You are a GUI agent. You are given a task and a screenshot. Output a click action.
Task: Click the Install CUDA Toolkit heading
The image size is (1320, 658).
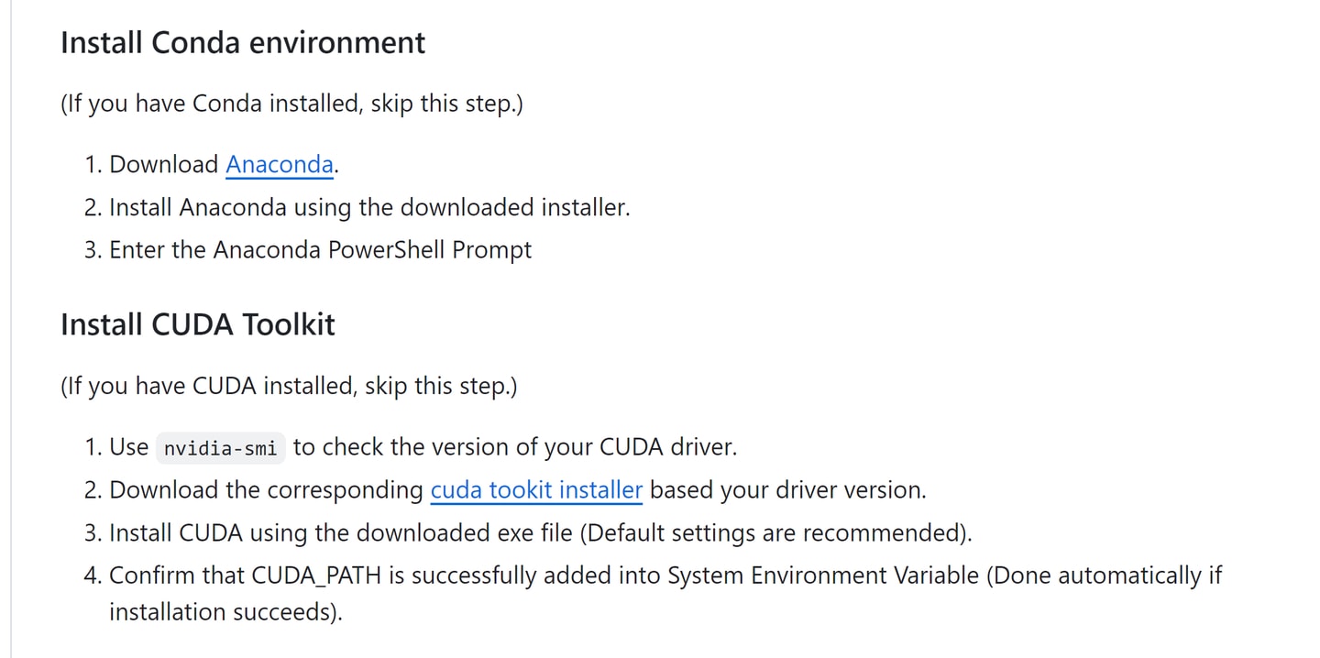(x=198, y=324)
